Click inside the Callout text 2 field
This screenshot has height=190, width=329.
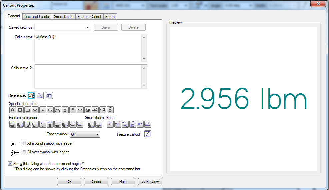pyautogui.click(x=88, y=77)
